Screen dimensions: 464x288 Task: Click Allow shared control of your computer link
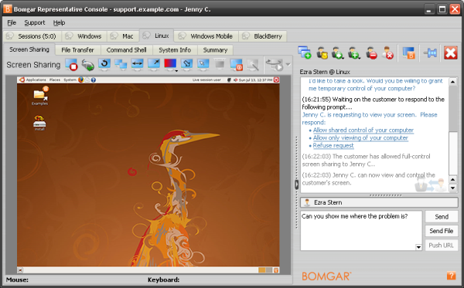(x=363, y=130)
